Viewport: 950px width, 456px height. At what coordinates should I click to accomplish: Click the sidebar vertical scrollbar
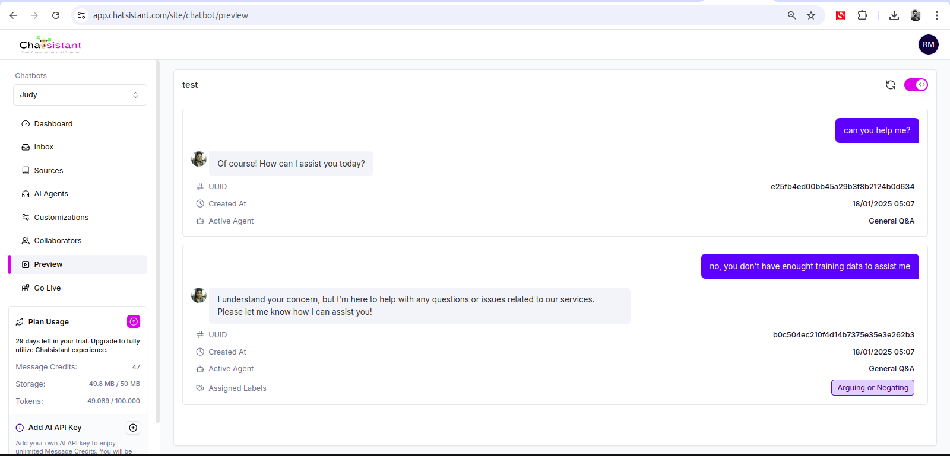[x=157, y=241]
